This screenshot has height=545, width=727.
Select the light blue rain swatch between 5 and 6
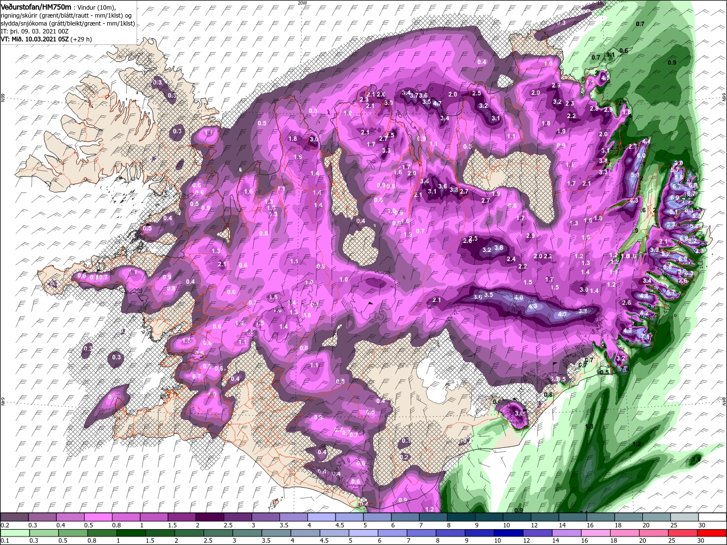(363, 533)
